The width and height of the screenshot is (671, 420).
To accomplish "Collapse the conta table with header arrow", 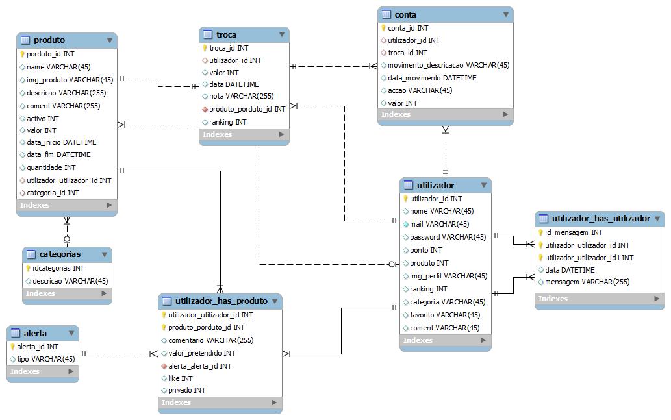I will pos(505,14).
